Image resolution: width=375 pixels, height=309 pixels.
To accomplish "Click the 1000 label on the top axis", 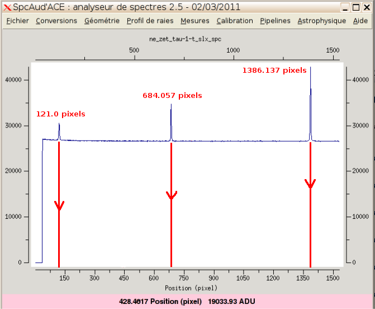I will point(233,50).
